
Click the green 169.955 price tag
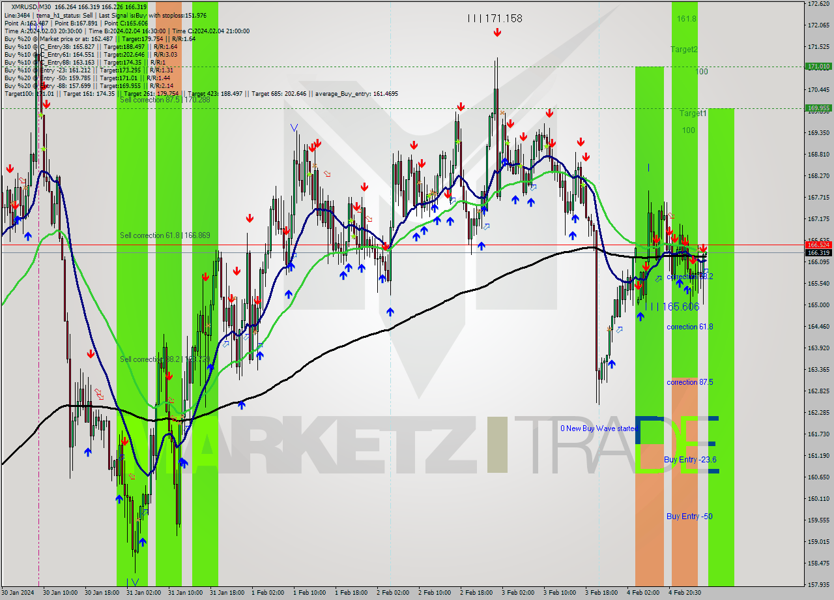click(818, 108)
